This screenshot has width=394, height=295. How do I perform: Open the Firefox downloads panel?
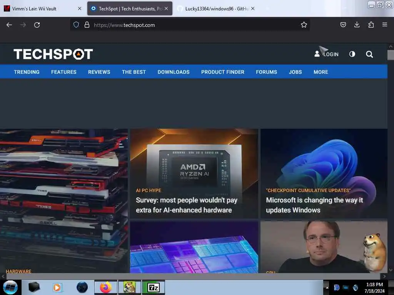click(x=357, y=25)
